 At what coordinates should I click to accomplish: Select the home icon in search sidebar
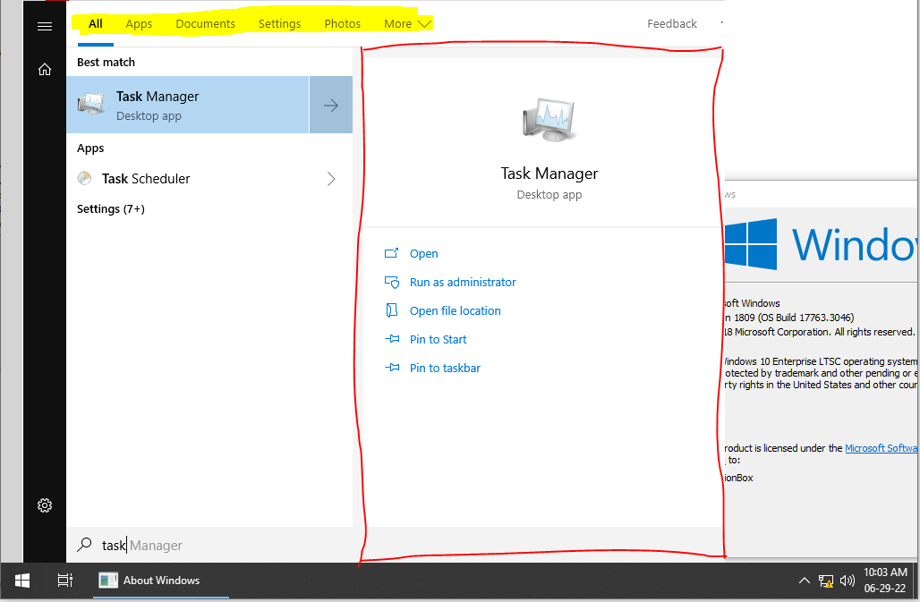(45, 68)
